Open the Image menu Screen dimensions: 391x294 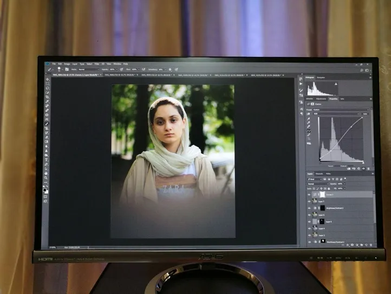(x=67, y=63)
